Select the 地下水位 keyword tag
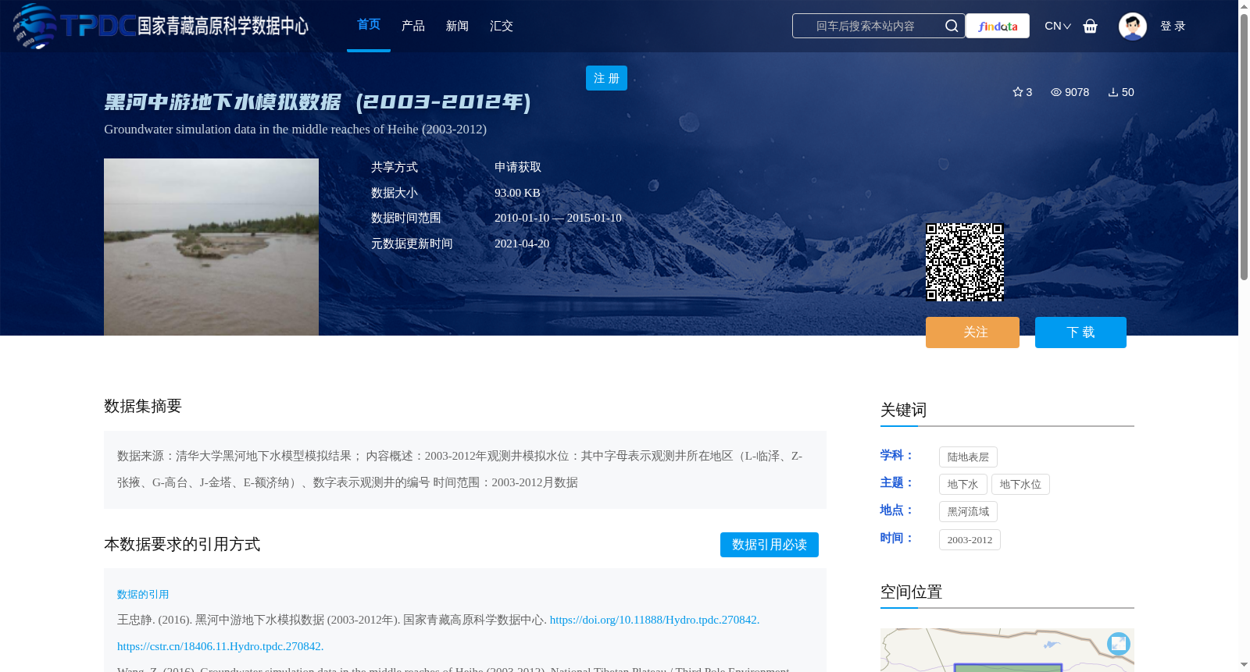Screen dimensions: 1250x672 click(x=1020, y=484)
